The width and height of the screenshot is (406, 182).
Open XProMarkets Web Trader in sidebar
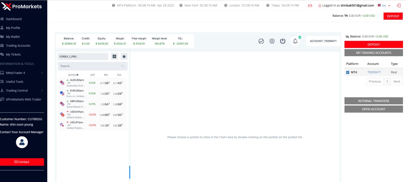pos(24,99)
